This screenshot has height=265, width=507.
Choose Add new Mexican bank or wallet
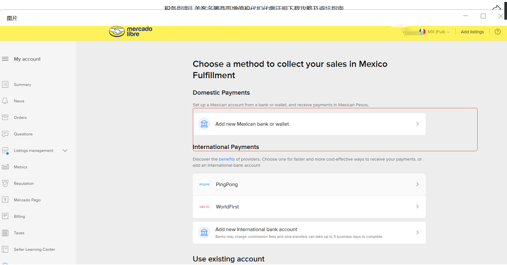click(252, 124)
